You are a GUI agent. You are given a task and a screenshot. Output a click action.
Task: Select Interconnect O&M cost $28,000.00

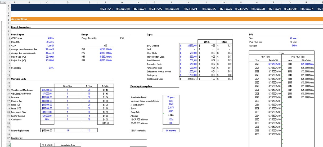[47, 112]
